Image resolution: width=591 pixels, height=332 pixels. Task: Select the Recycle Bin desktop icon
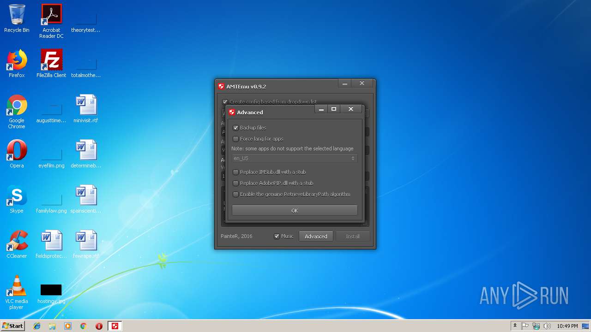[x=17, y=19]
